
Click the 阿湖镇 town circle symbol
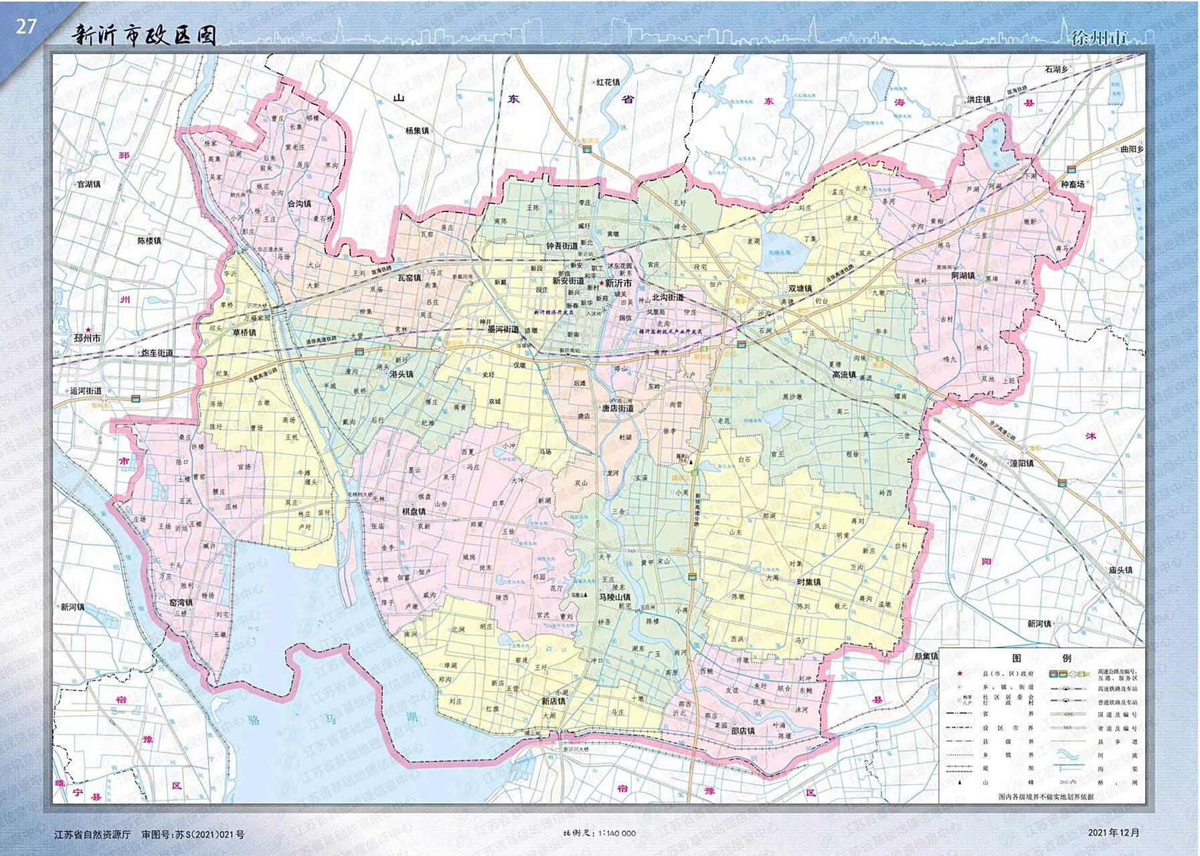pos(978,277)
